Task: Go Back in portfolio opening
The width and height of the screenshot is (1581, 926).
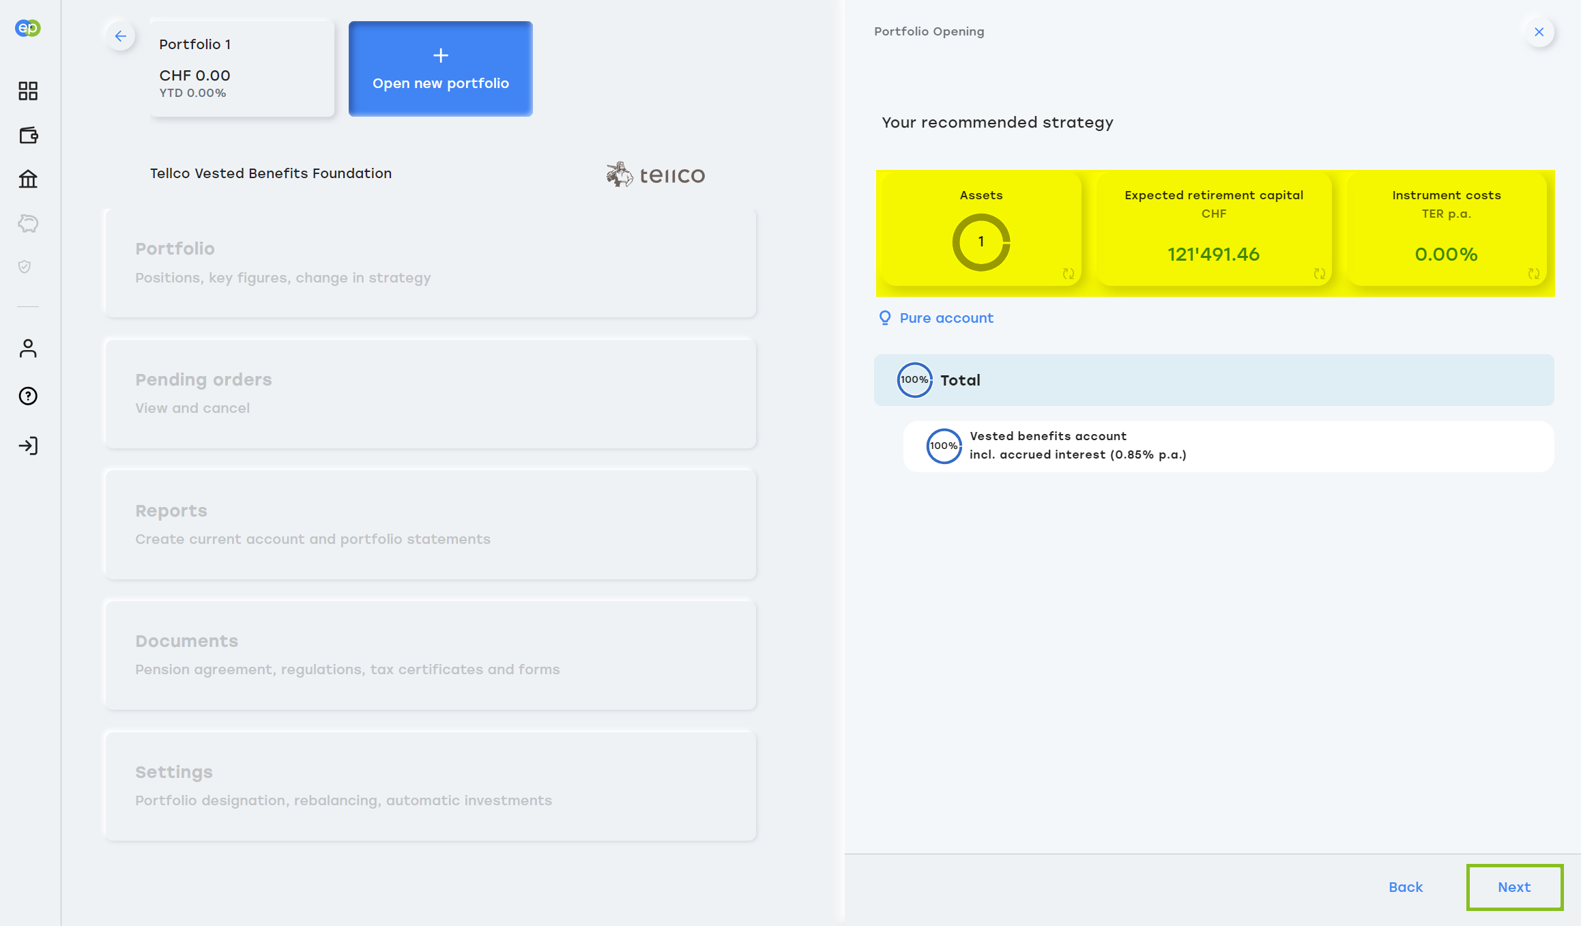Action: [1406, 887]
